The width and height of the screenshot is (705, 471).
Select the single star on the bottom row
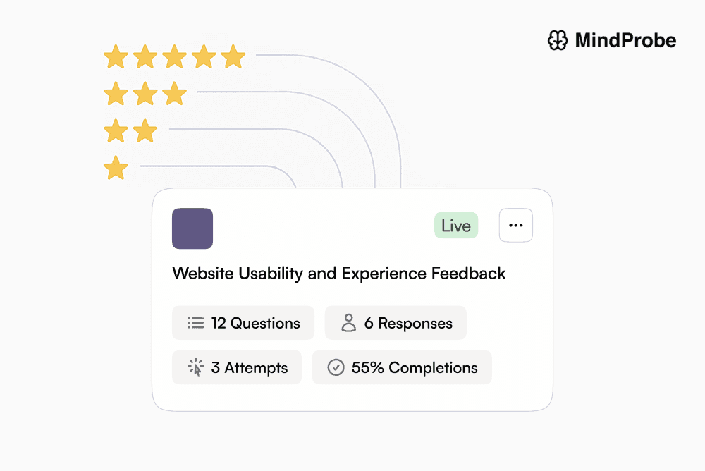click(116, 168)
